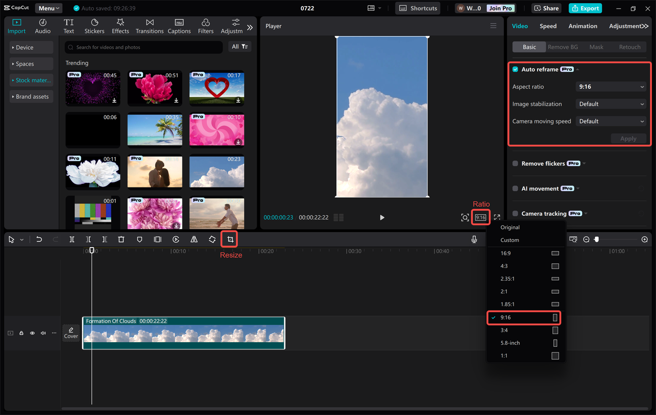Enable the Auto reframe checkbox
Viewport: 656px width, 415px height.
(515, 69)
